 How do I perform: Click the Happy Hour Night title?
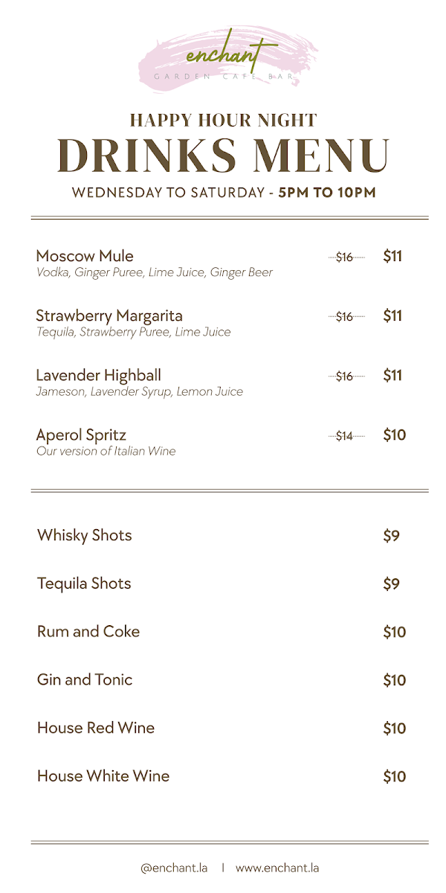(x=223, y=121)
